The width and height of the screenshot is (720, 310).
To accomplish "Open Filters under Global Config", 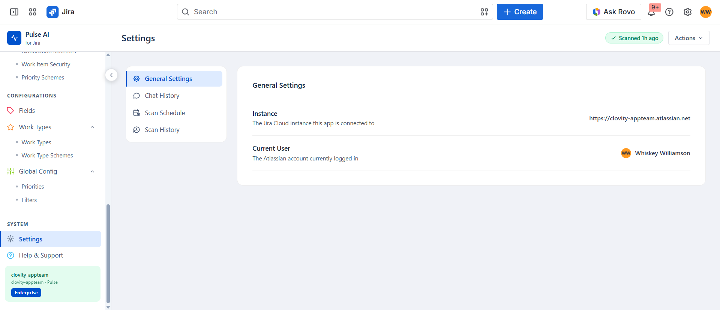I will [x=29, y=200].
